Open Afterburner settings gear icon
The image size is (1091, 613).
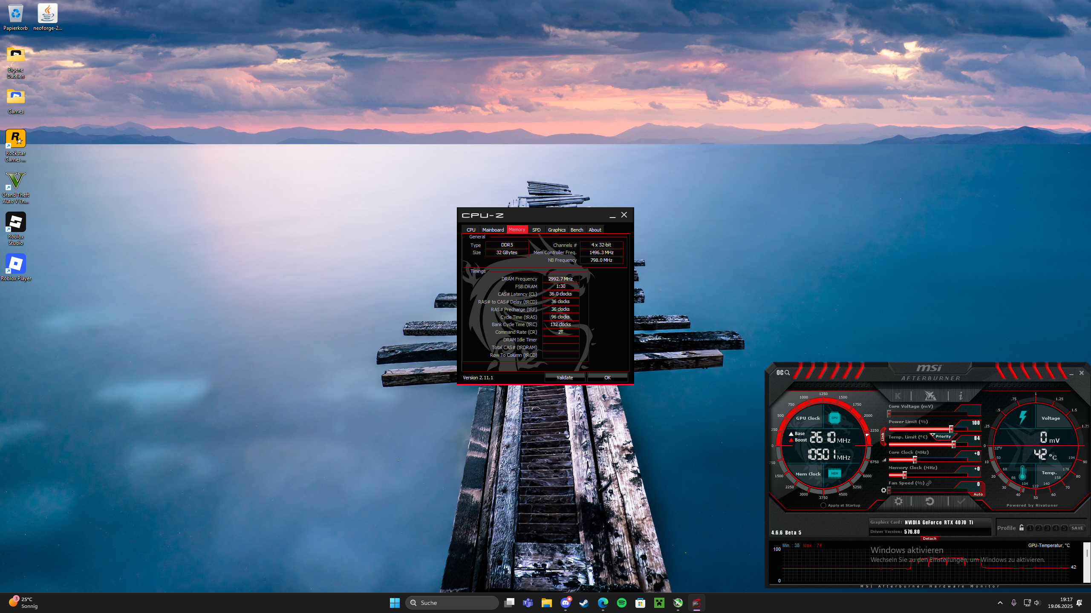[x=898, y=501]
